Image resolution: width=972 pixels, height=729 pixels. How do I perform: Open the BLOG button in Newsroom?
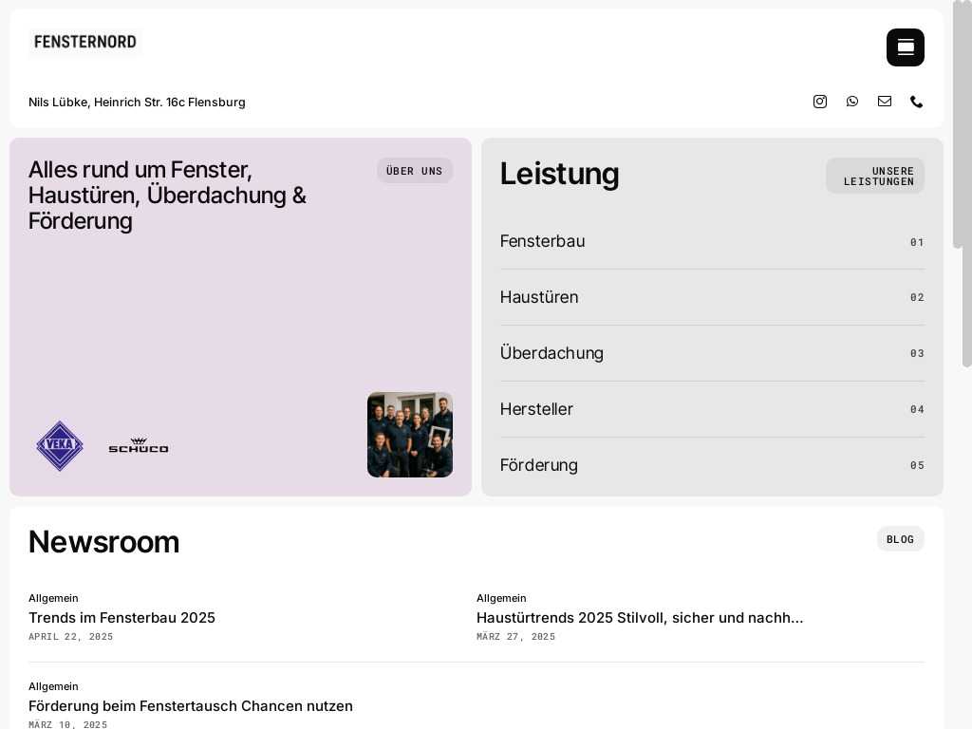pos(900,539)
